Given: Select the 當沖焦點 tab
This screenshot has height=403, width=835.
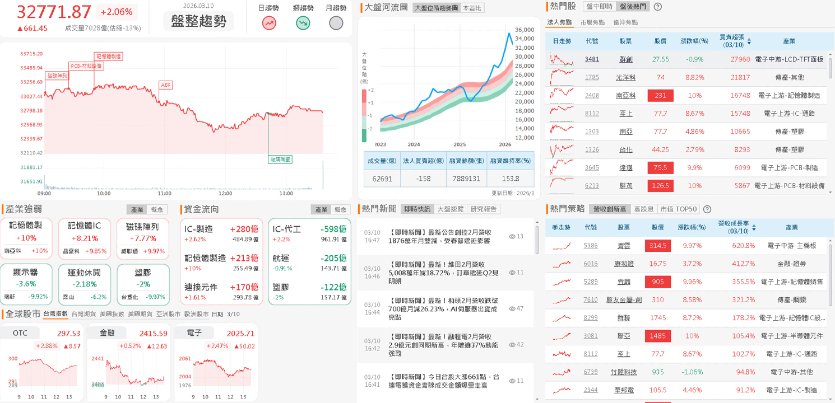Looking at the screenshot, I should click(x=625, y=22).
